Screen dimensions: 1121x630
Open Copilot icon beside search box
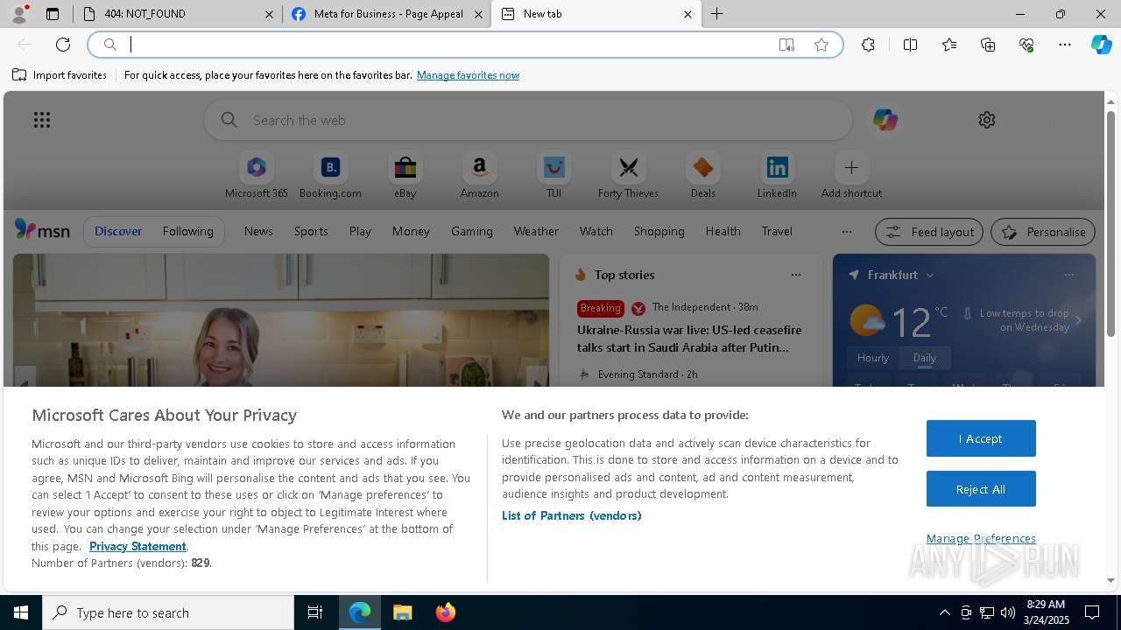[885, 120]
